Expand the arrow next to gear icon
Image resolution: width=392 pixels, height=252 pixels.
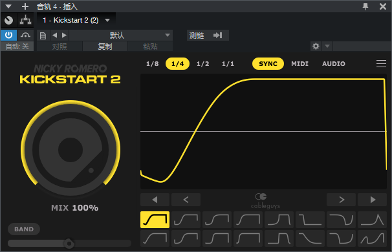(327, 47)
